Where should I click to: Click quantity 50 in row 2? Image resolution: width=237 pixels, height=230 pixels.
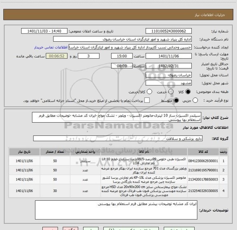click(55, 170)
